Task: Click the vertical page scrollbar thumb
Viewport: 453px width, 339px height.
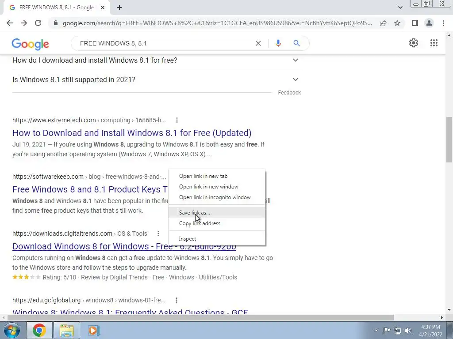Action: 449,140
